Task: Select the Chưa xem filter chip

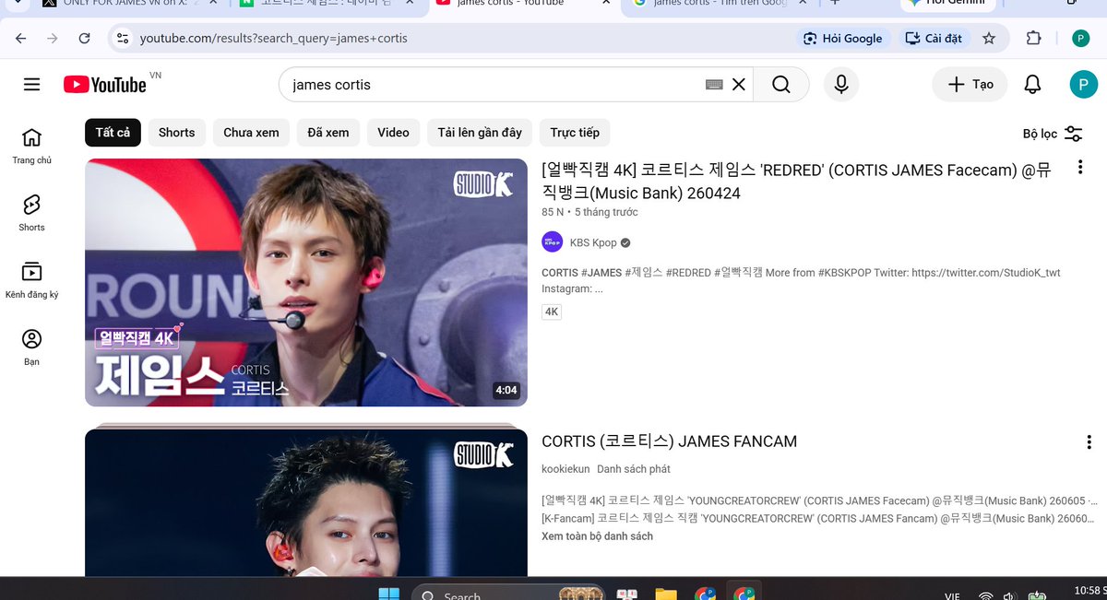Action: pyautogui.click(x=251, y=133)
